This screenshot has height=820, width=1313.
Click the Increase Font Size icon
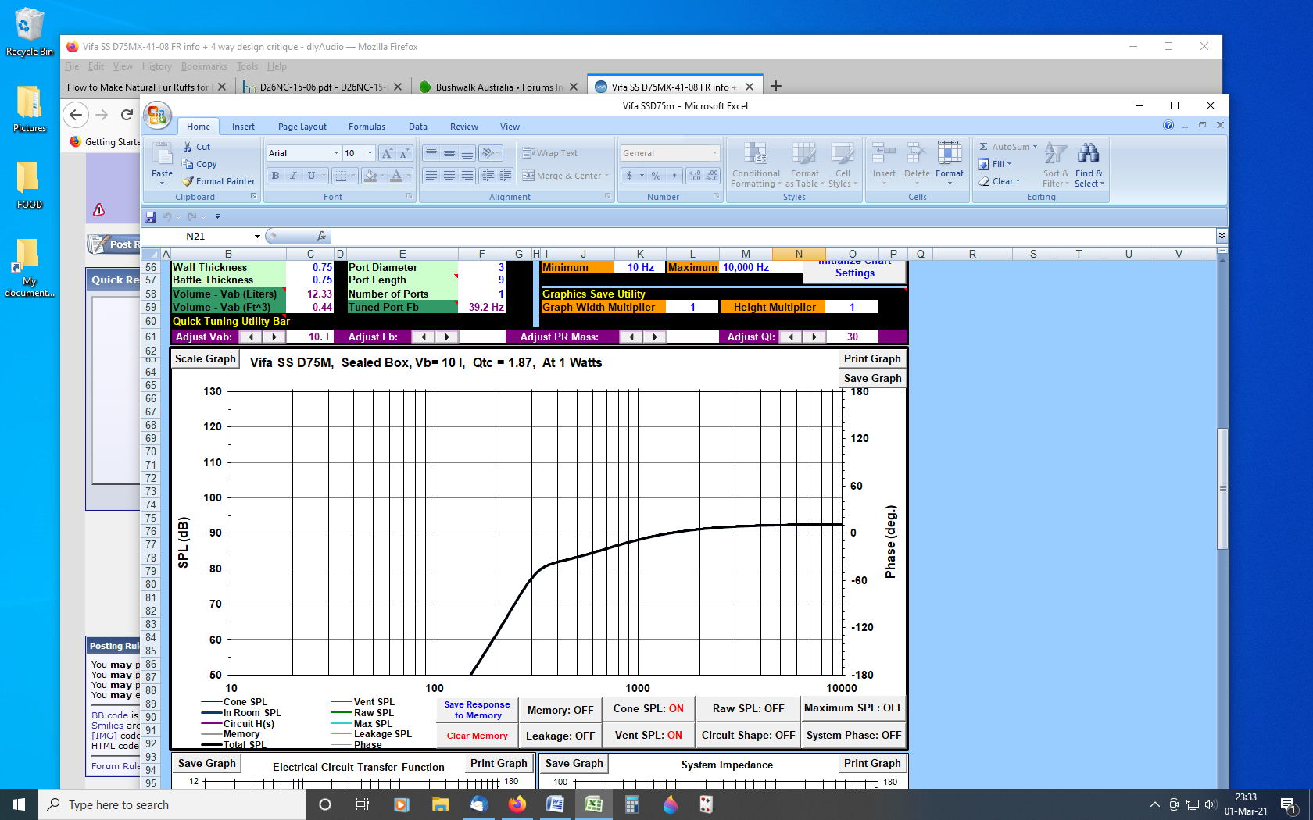[387, 153]
